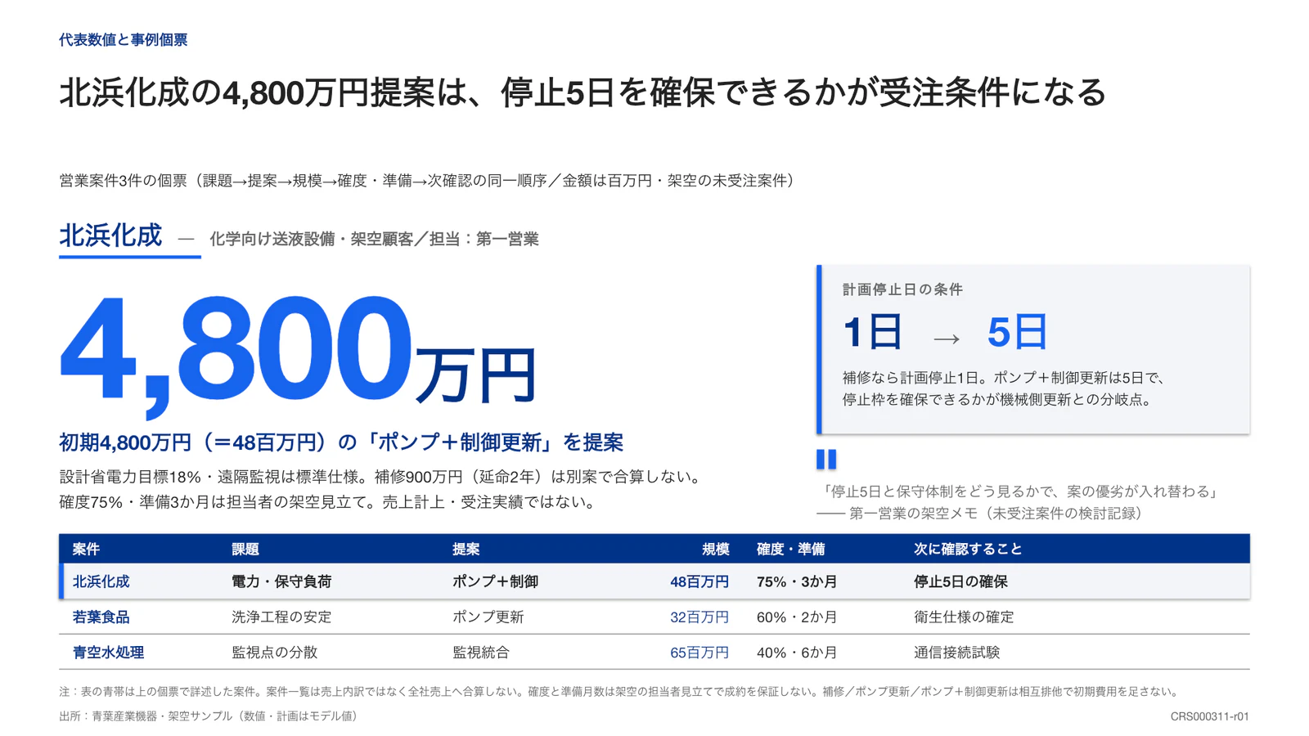Click the subtitle line starting 営業案件3件の個票
Viewport: 1309px width, 736px height.
(x=430, y=181)
